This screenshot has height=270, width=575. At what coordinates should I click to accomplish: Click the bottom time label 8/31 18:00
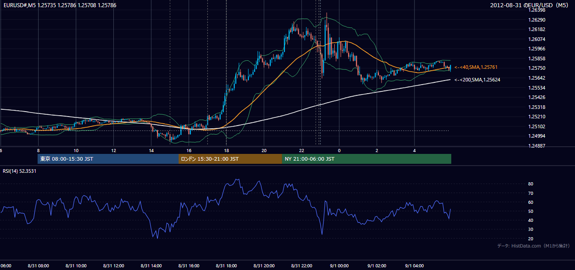point(226,266)
